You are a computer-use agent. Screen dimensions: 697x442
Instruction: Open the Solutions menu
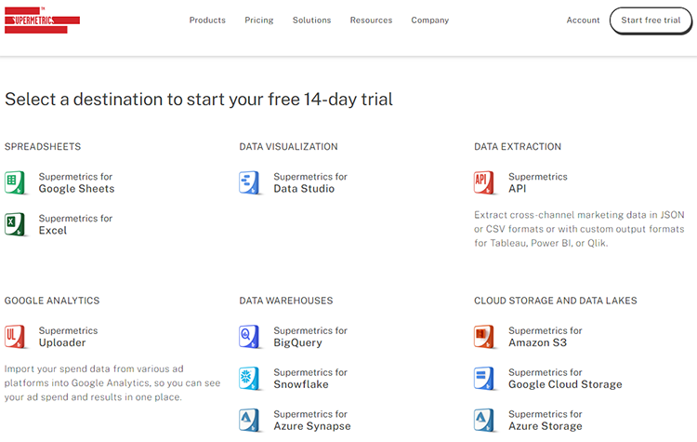click(x=311, y=20)
